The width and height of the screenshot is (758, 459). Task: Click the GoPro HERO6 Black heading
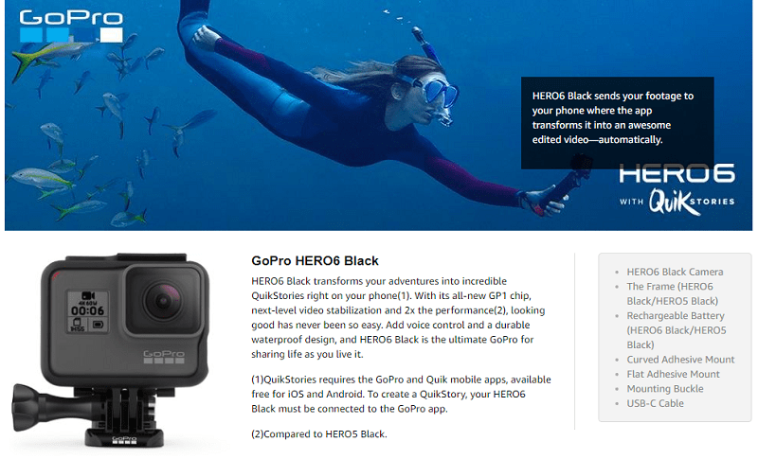click(315, 261)
